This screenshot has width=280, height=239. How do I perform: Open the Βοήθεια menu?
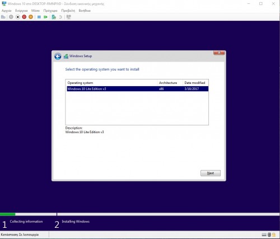[x=85, y=11]
